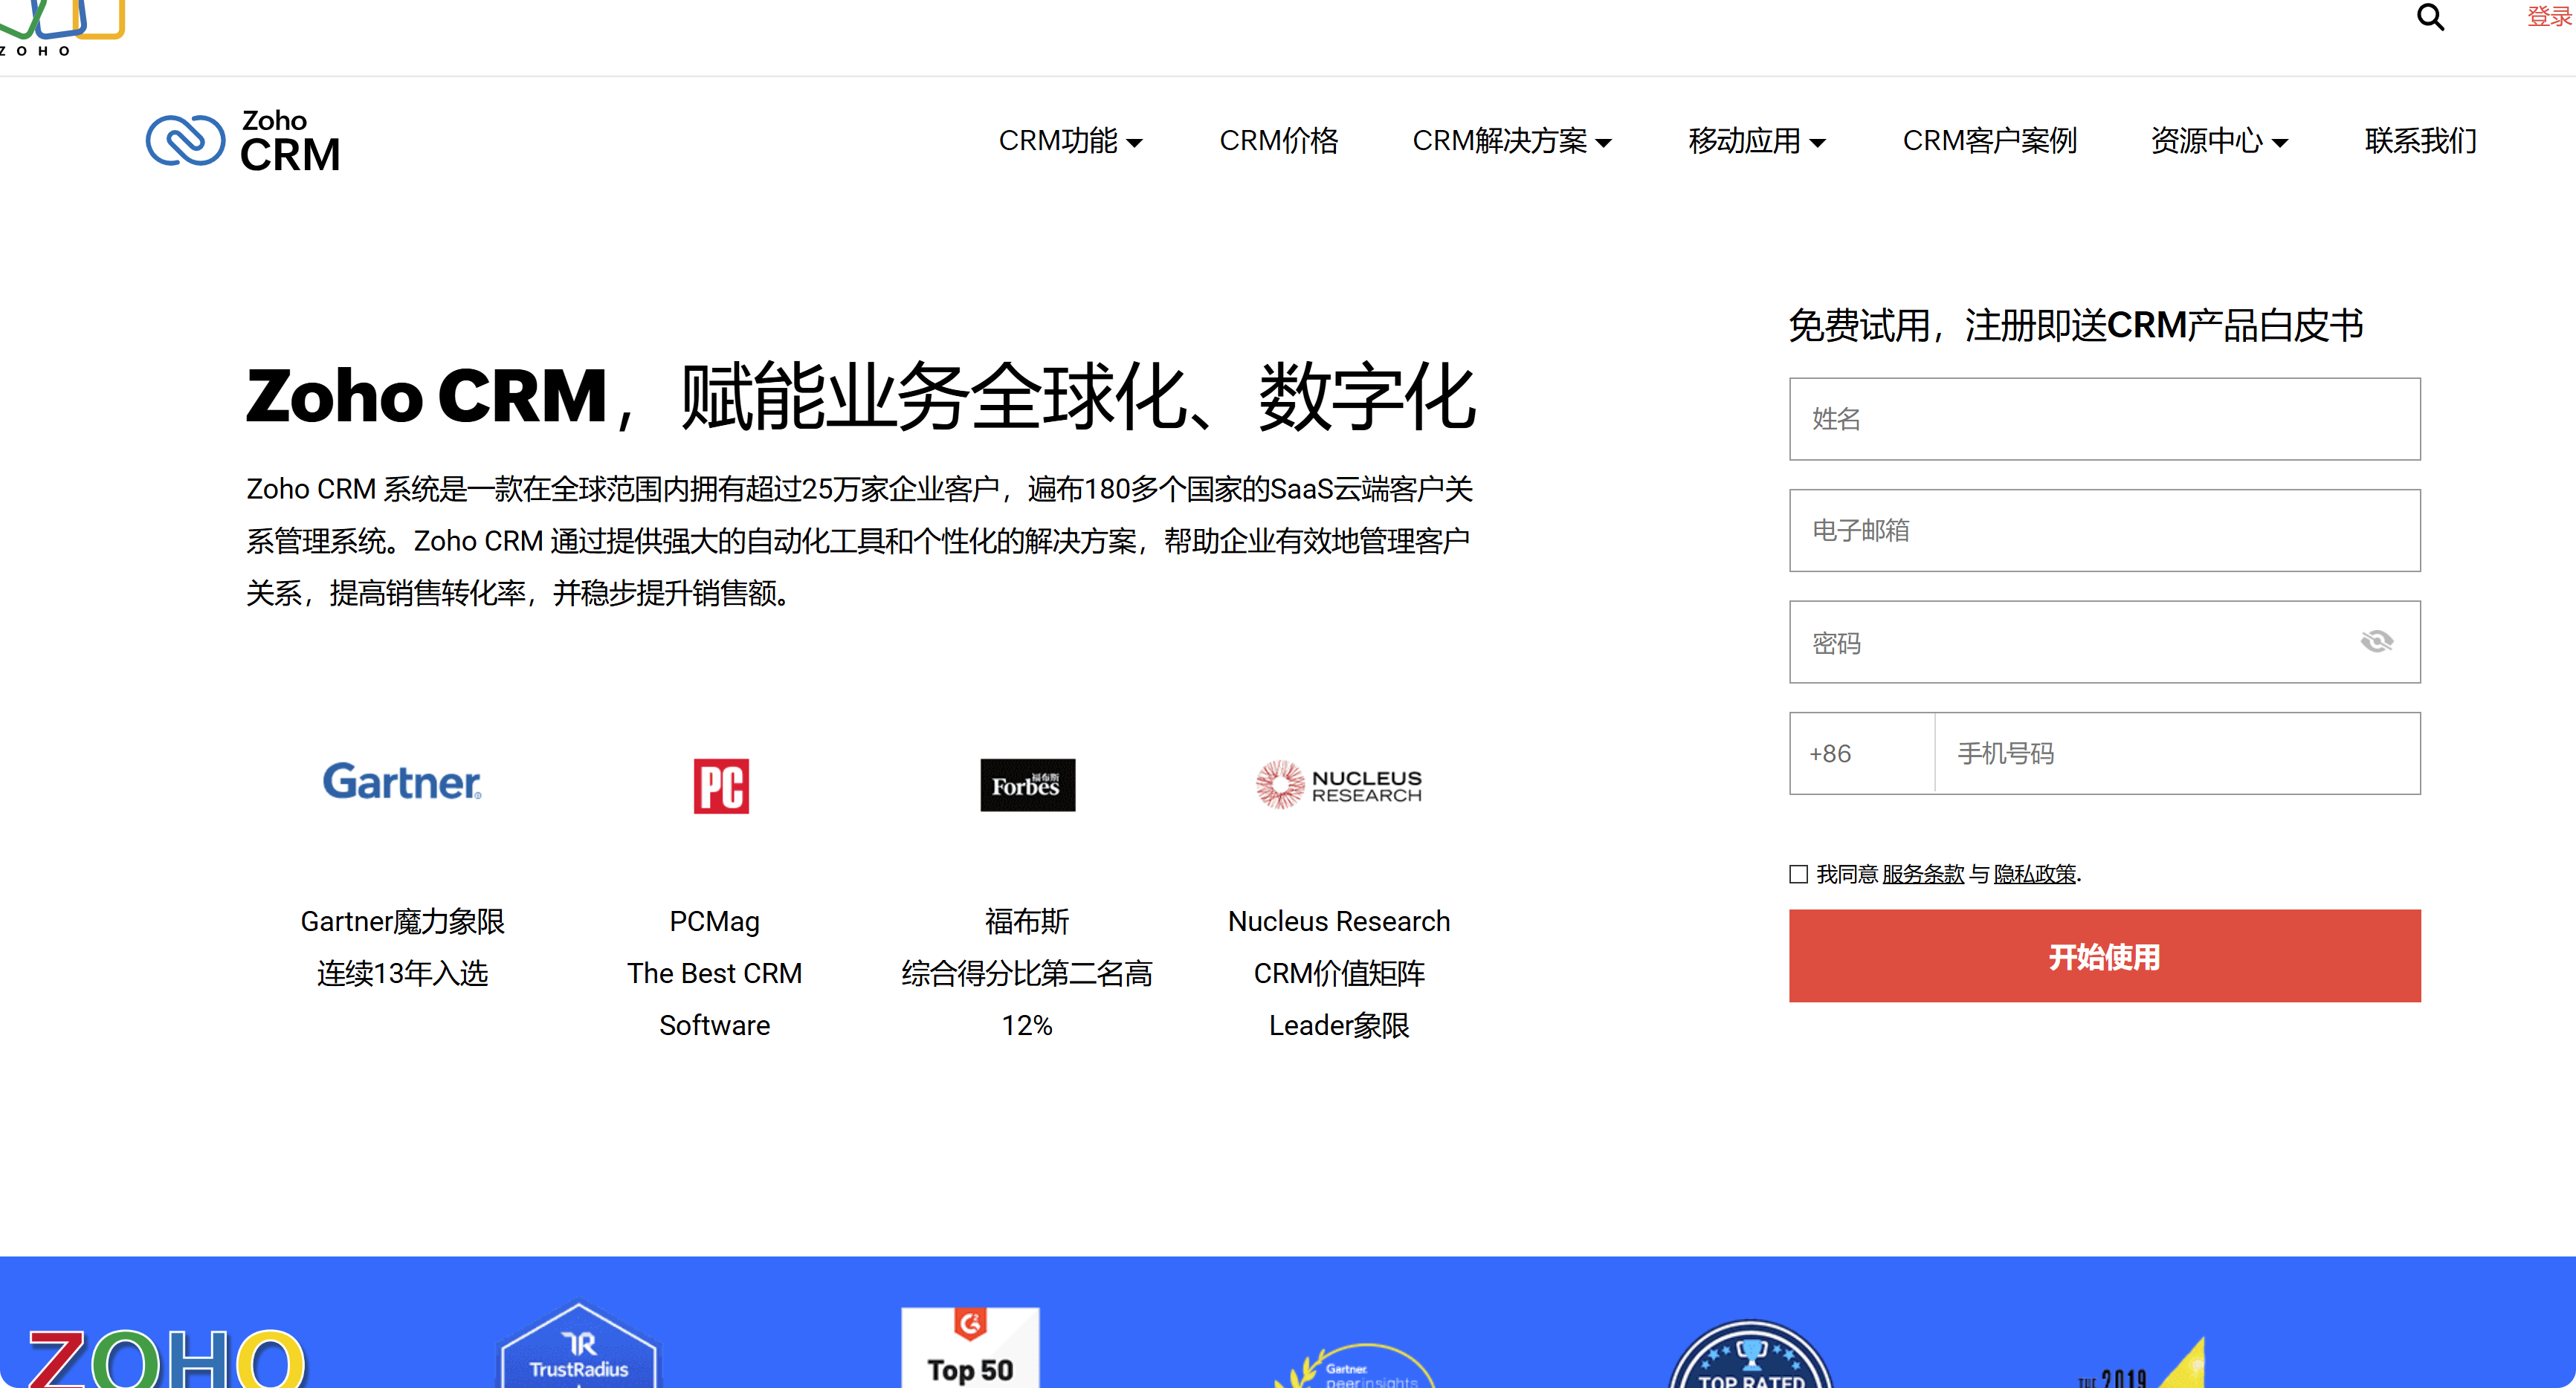
Task: Click the 登录 link
Action: pyautogui.click(x=2549, y=16)
